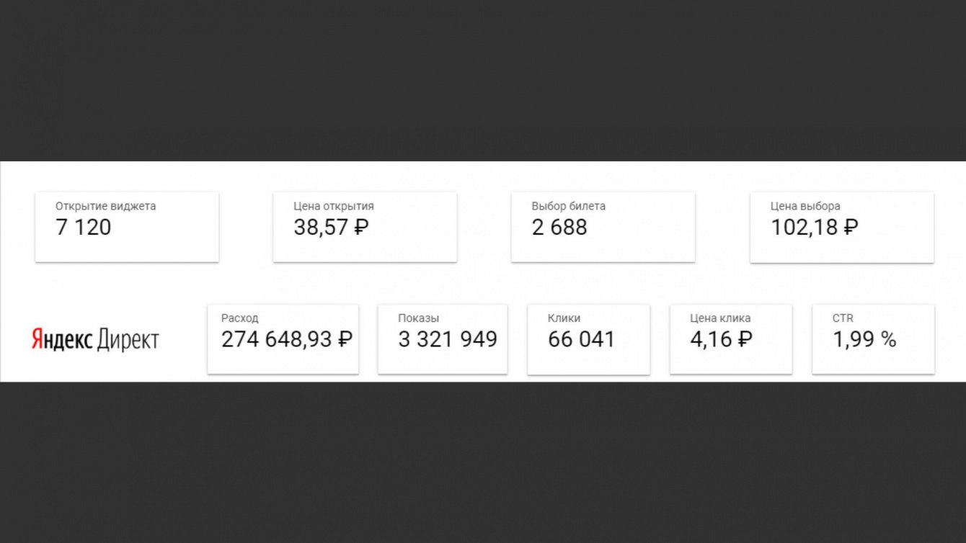966x543 pixels.
Task: Click the Цена выбора label
Action: (805, 206)
